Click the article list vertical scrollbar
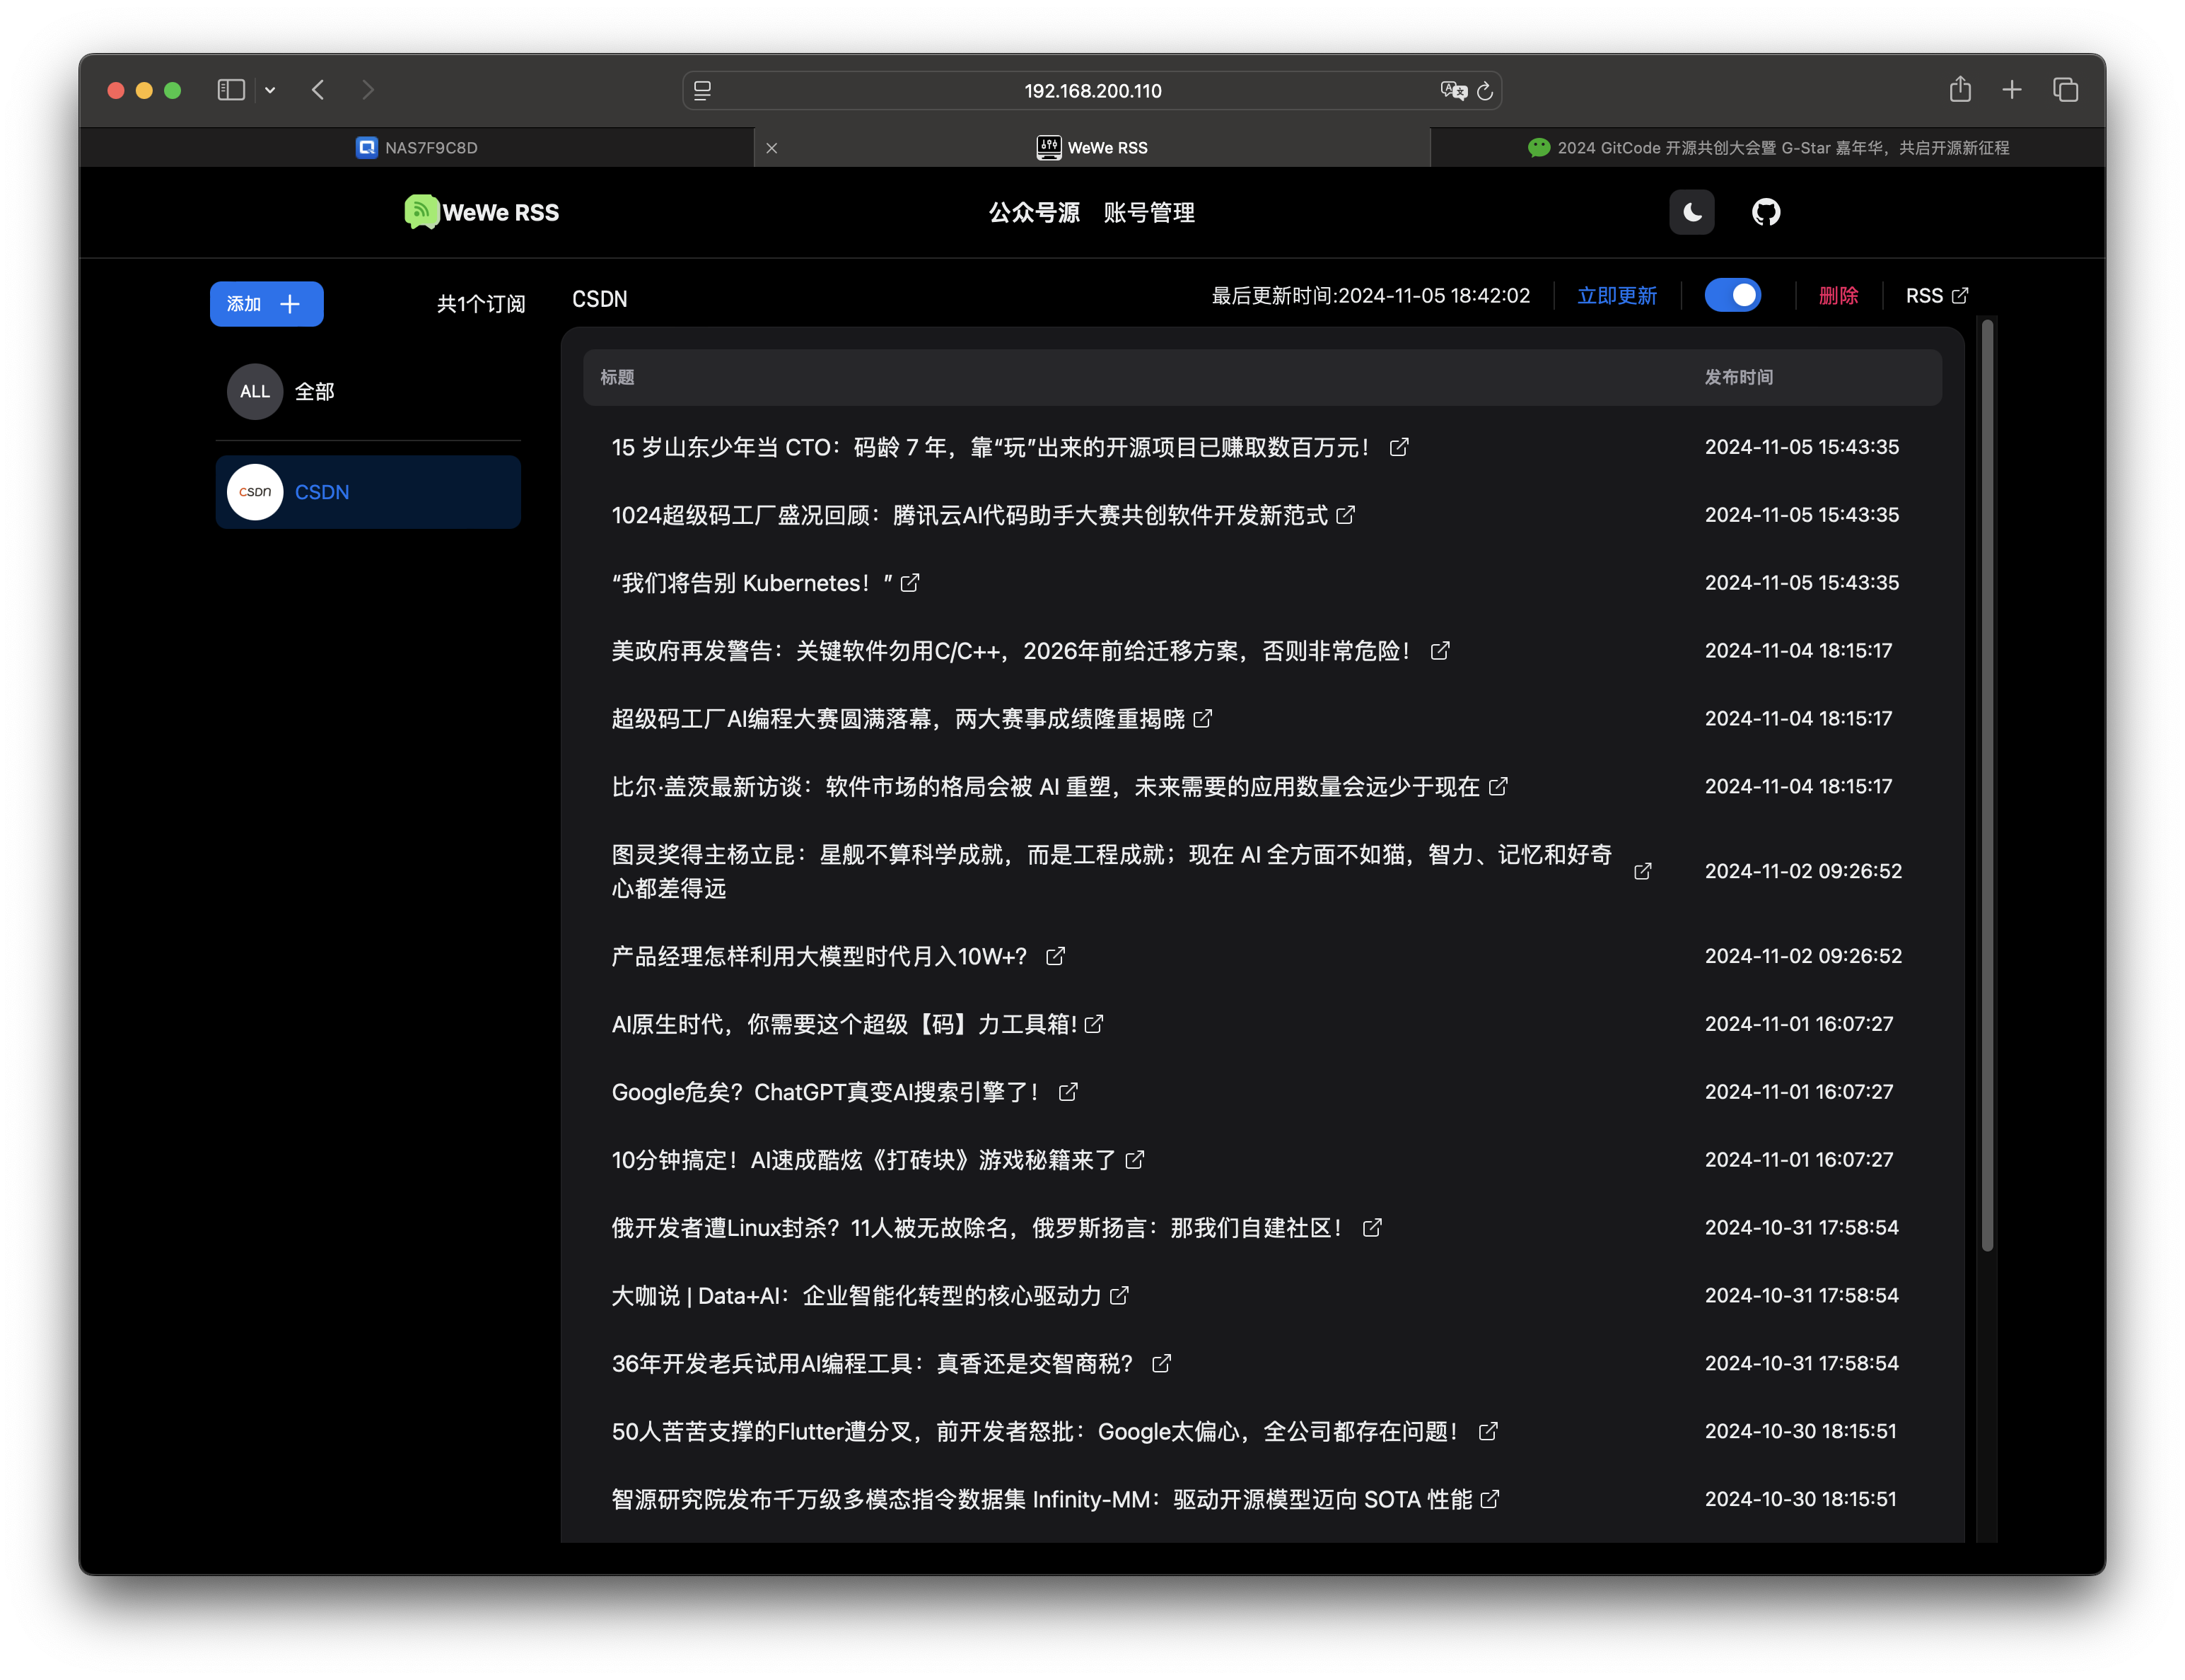2185x1680 pixels. pos(1987,785)
